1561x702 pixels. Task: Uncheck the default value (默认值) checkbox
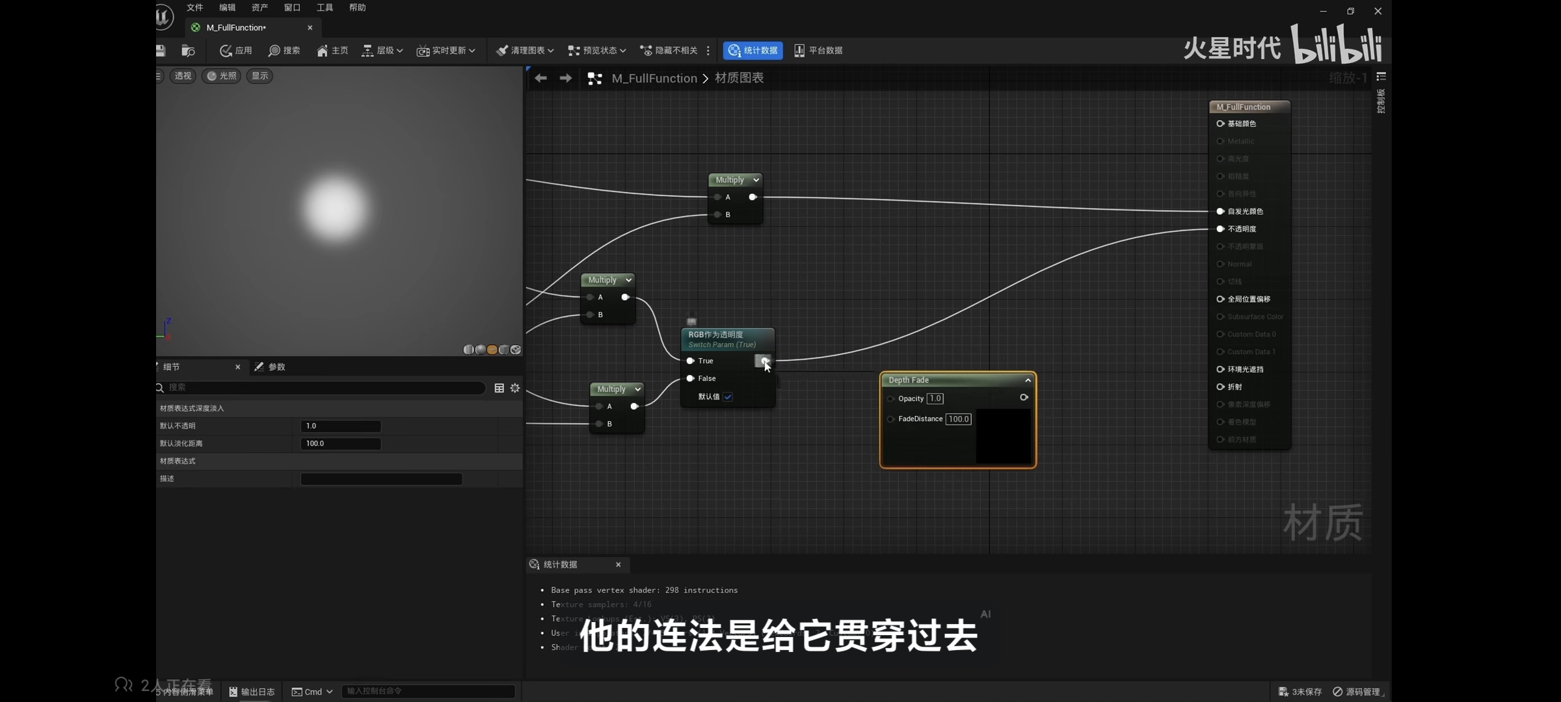point(728,396)
